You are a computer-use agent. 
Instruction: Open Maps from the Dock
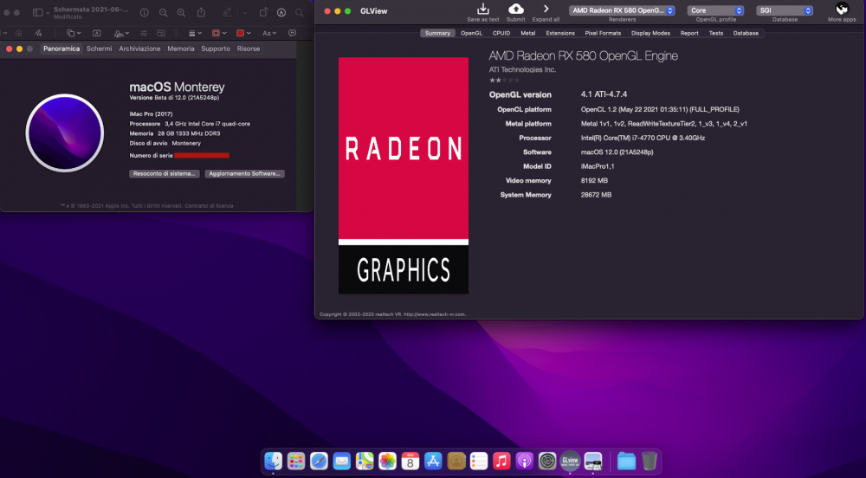click(365, 461)
